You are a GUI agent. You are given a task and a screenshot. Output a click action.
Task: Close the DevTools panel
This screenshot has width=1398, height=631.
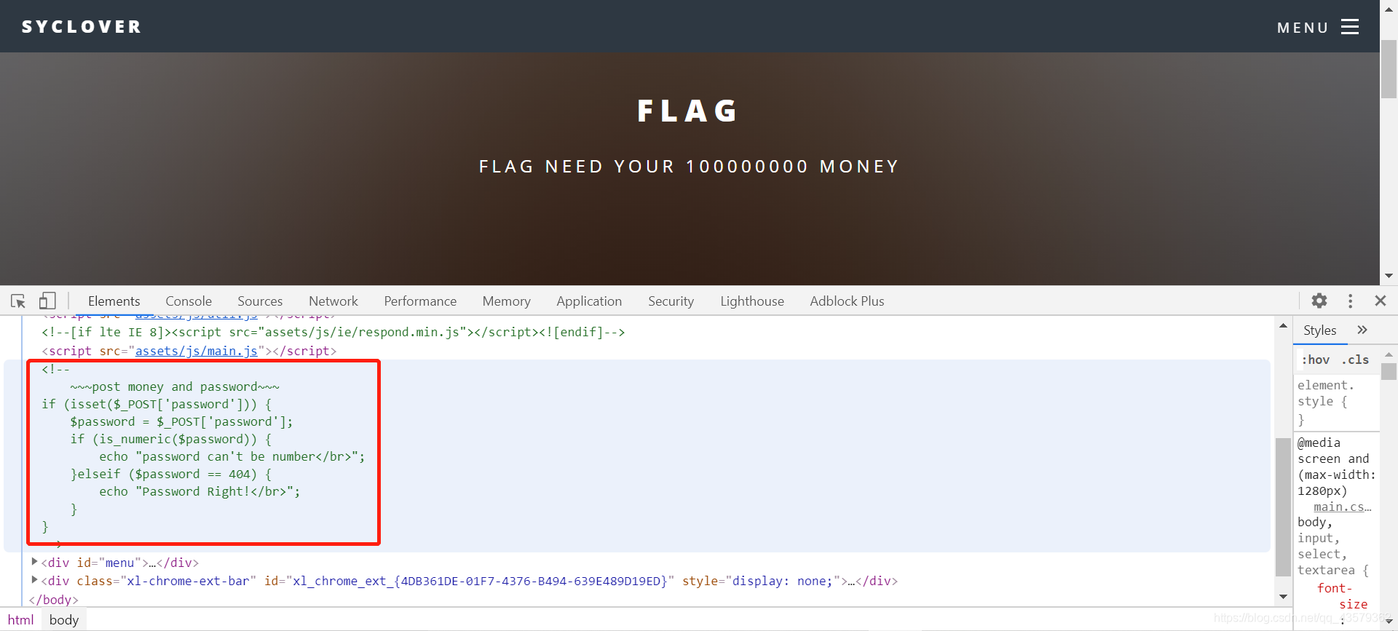(1380, 301)
